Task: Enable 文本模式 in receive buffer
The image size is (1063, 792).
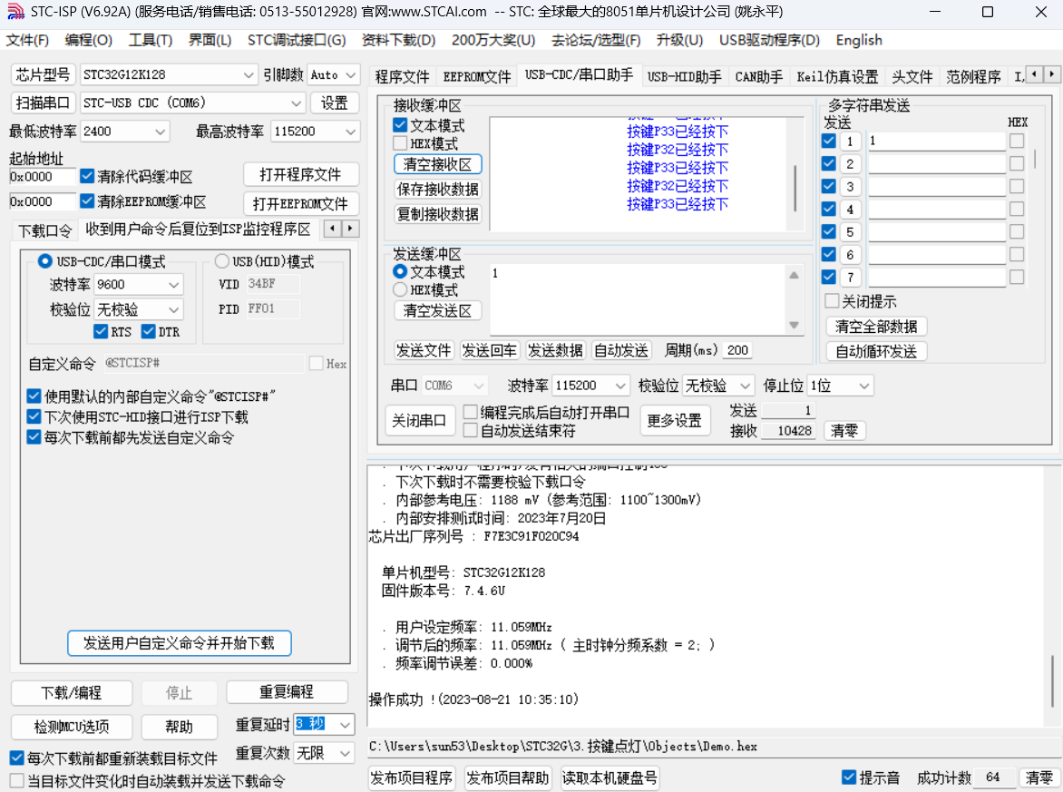Action: tap(400, 125)
